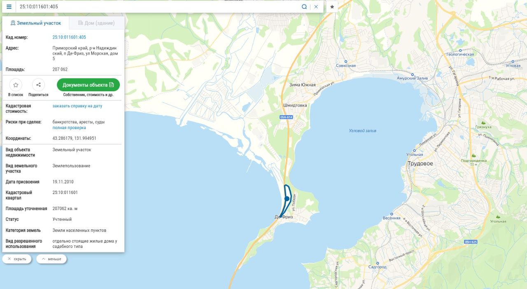
Task: Open Документы объекта green button
Action: coord(88,85)
